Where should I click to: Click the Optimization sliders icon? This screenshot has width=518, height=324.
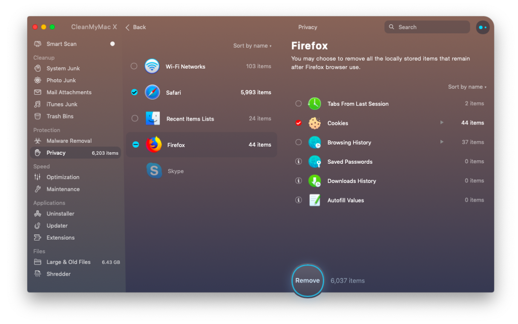(37, 177)
